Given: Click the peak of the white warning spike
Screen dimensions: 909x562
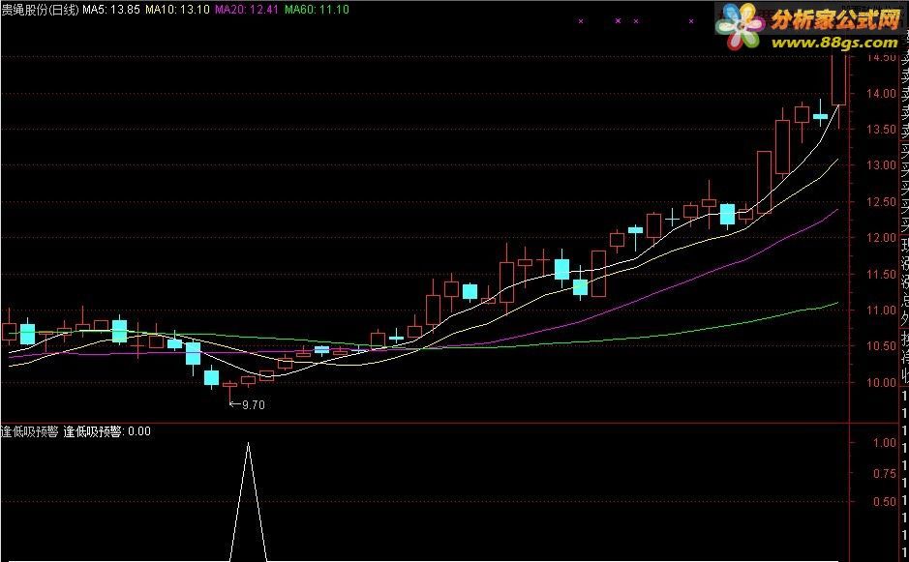Looking at the screenshot, I should point(248,443).
